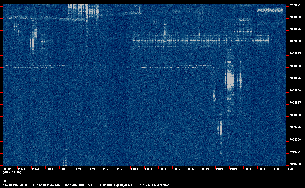The width and height of the screenshot is (305, 188).
Task: Click the 7039725 frequency label
Action: [x=295, y=152]
